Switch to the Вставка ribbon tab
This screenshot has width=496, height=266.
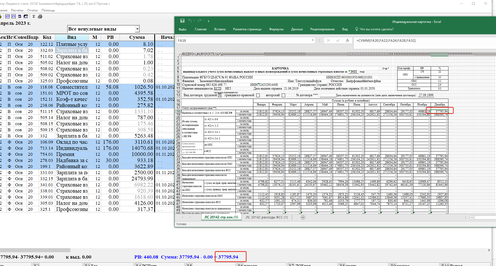(220, 29)
